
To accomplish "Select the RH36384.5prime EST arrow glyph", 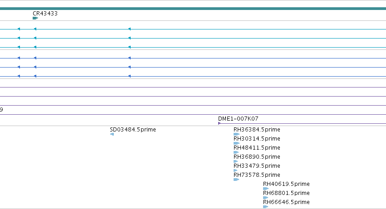I will tap(236, 134).
